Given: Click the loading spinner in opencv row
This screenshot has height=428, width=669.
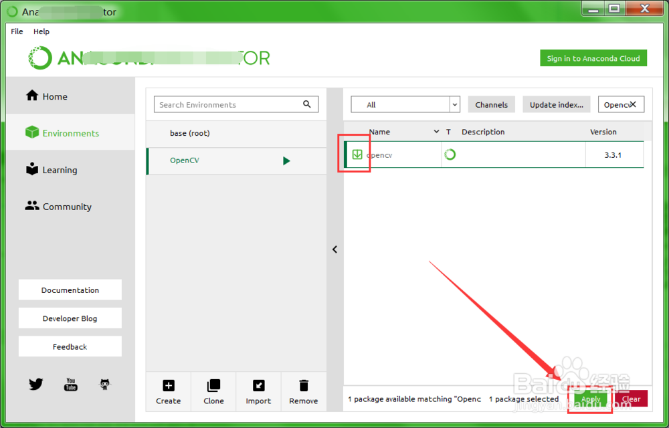Looking at the screenshot, I should click(450, 154).
